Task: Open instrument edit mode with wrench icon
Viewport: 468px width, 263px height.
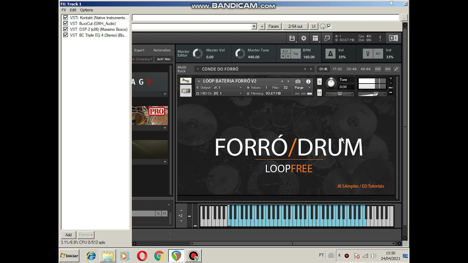Action: (x=186, y=81)
